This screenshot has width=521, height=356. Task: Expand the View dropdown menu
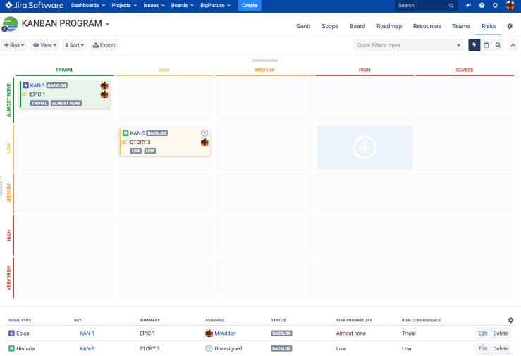coord(46,45)
